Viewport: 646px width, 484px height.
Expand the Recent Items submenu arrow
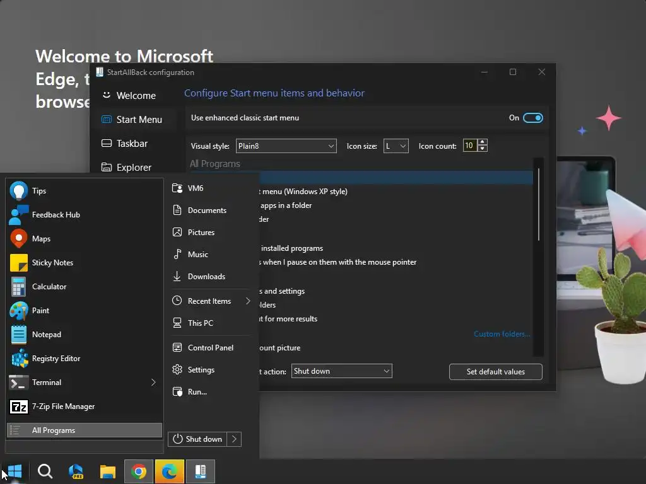point(248,301)
